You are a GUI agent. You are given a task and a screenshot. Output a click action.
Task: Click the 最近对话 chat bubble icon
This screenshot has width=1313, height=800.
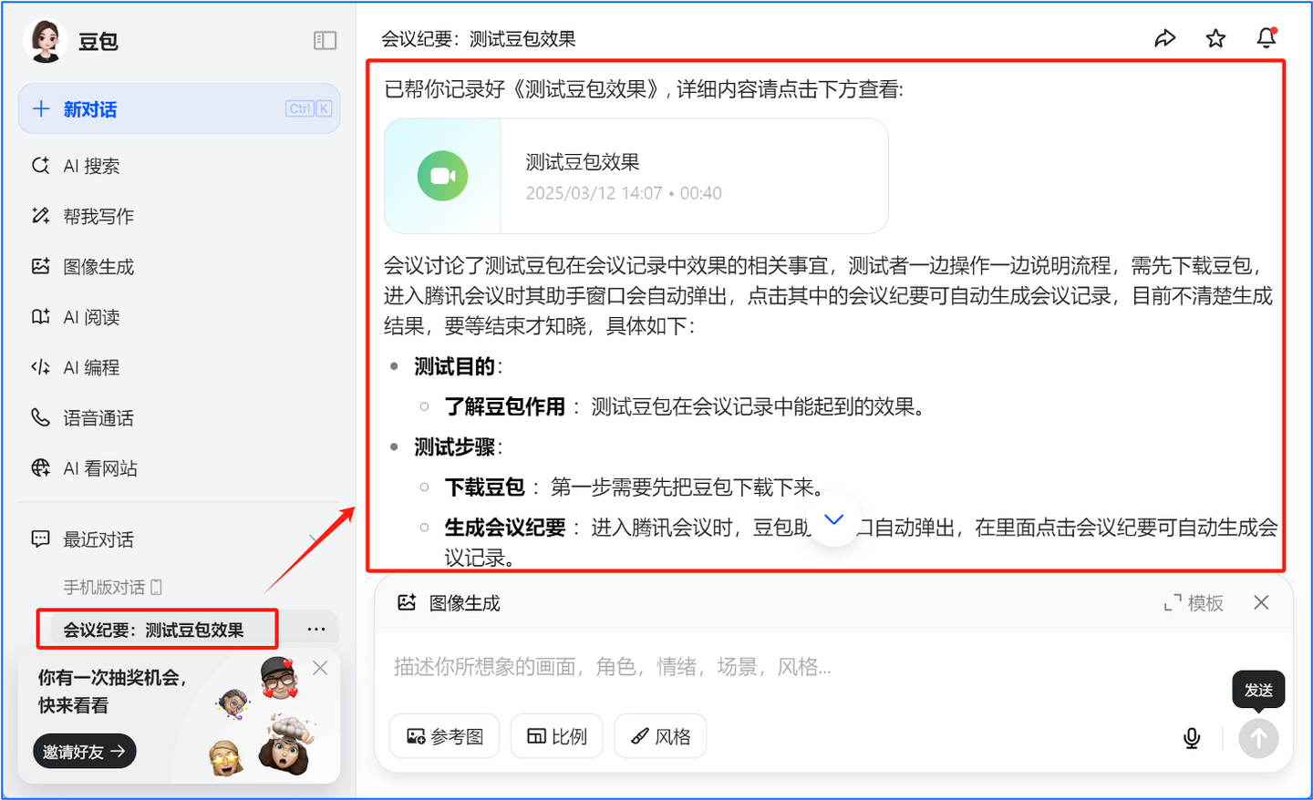[x=40, y=538]
